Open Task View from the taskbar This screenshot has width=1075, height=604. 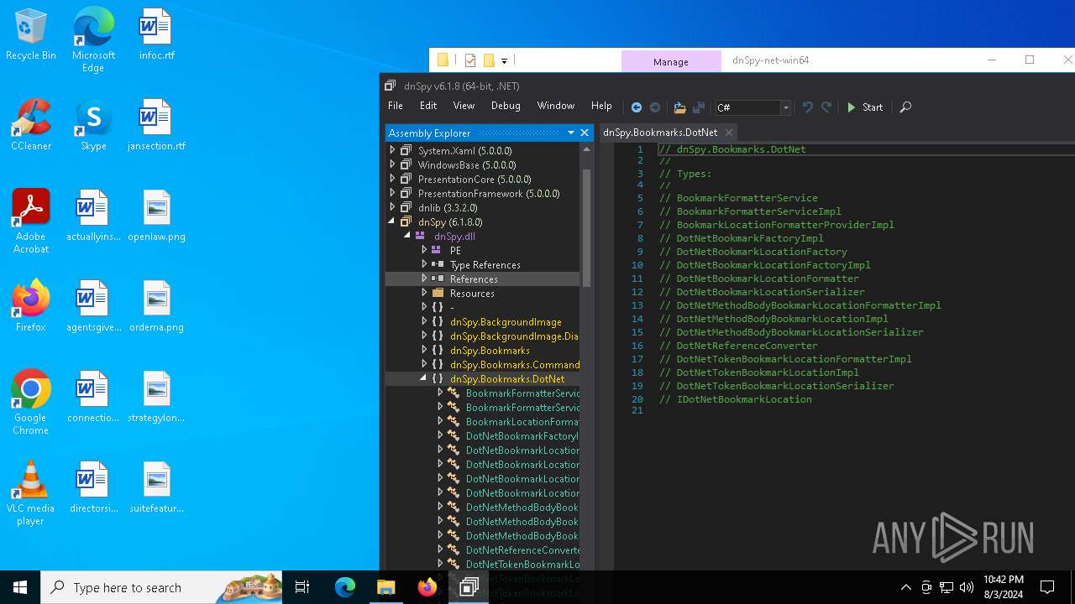click(x=302, y=587)
